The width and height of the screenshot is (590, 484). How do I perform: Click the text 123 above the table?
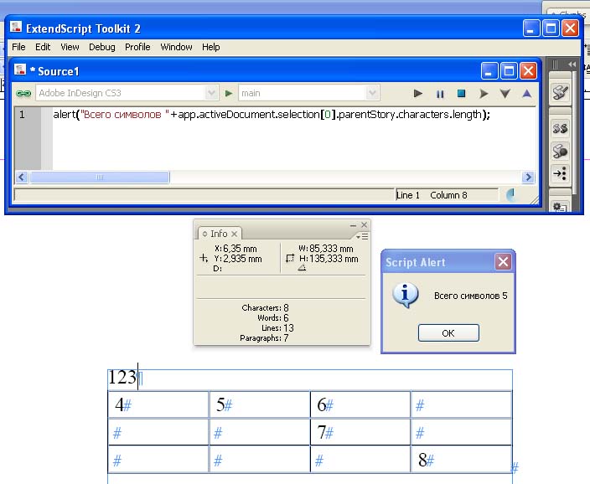(x=122, y=377)
